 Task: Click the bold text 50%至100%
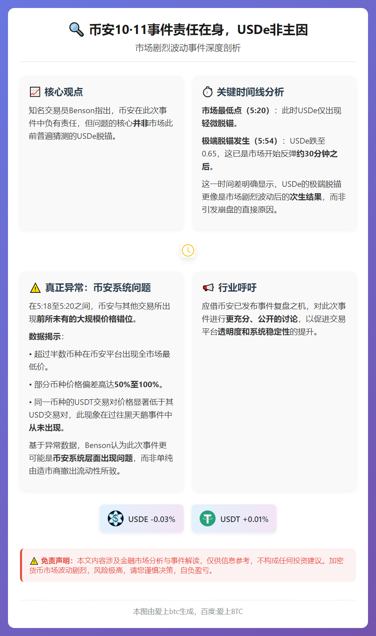click(x=136, y=385)
